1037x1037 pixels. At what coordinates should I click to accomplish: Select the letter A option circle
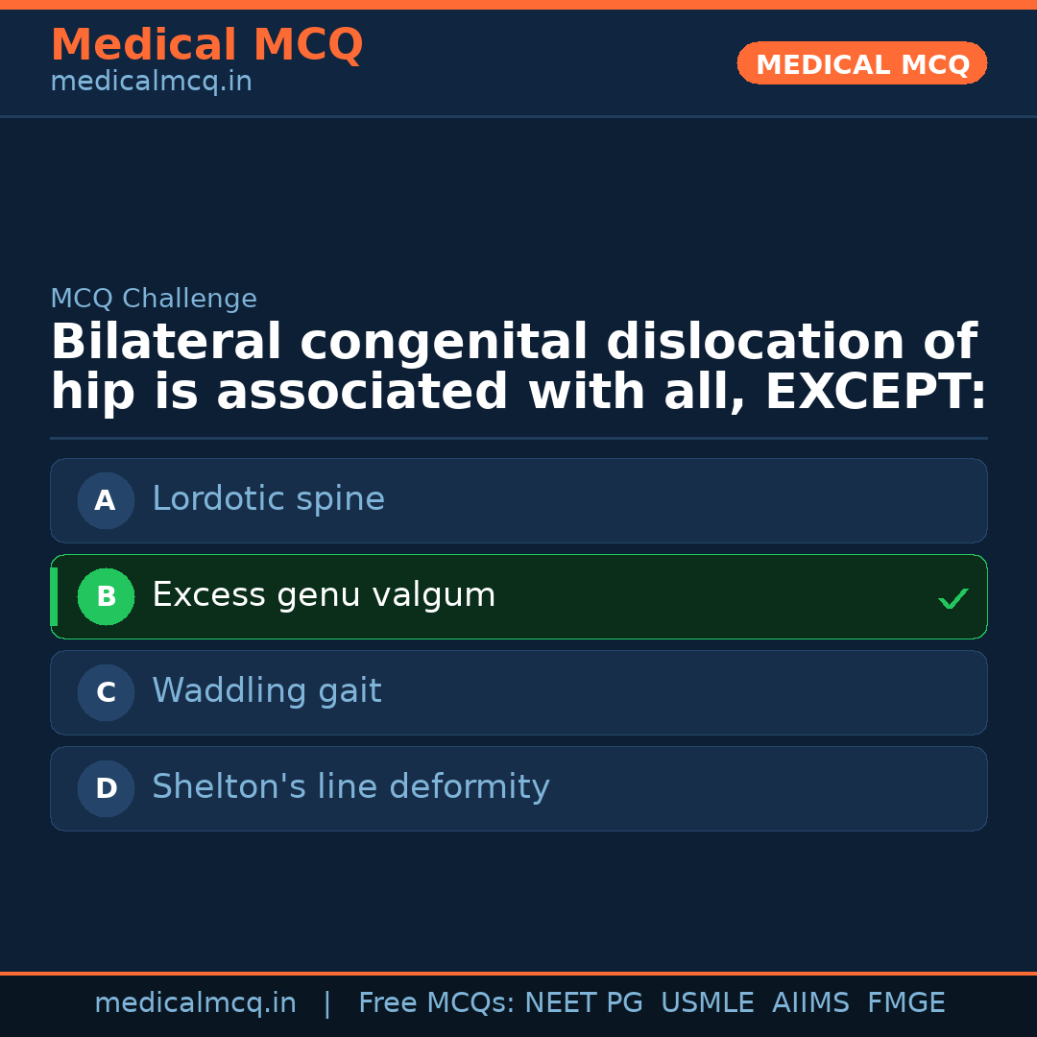[x=106, y=500]
